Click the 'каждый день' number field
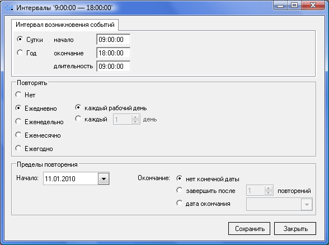This screenshot has height=245, width=329. (123, 119)
